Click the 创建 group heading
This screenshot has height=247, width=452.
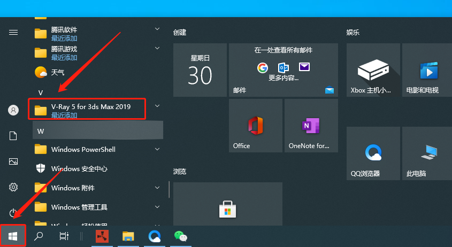(x=180, y=32)
